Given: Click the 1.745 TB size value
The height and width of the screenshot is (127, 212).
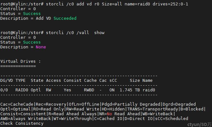Looking at the screenshot, I should tap(130, 90).
